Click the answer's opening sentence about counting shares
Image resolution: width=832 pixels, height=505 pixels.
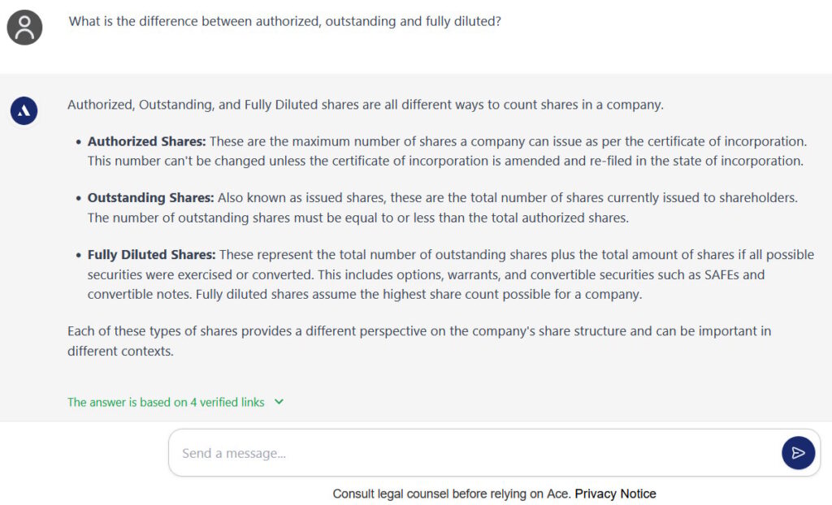click(x=366, y=105)
